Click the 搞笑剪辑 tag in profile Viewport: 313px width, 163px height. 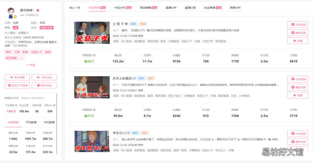(11, 58)
